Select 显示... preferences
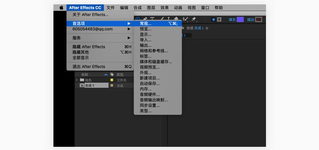Image resolution: width=319 pixels, height=150 pixels. [x=158, y=35]
